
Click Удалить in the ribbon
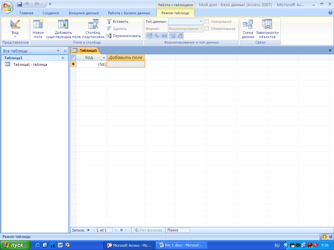point(117,29)
